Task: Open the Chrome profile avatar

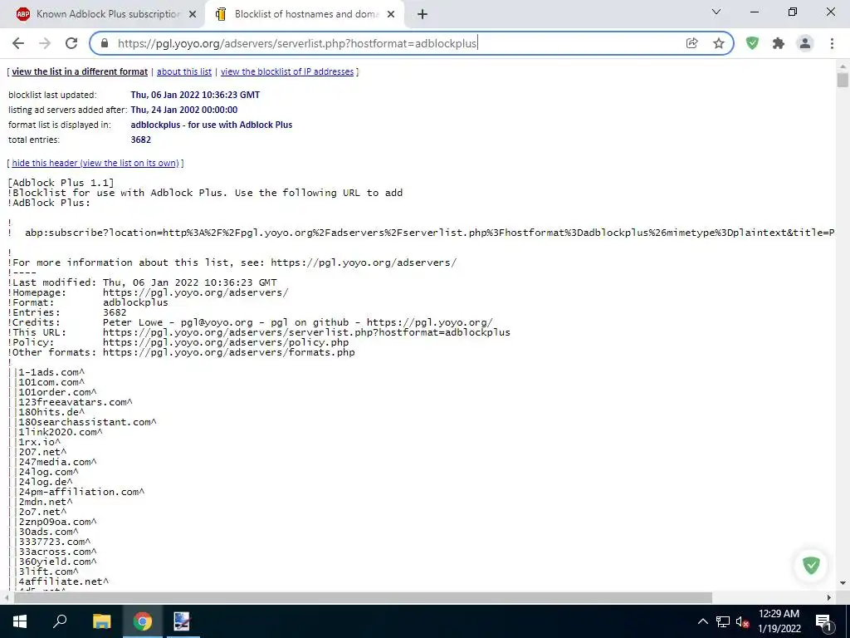Action: click(x=805, y=43)
